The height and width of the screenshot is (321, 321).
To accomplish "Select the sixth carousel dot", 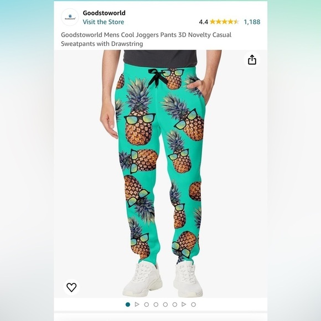I will point(175,304).
